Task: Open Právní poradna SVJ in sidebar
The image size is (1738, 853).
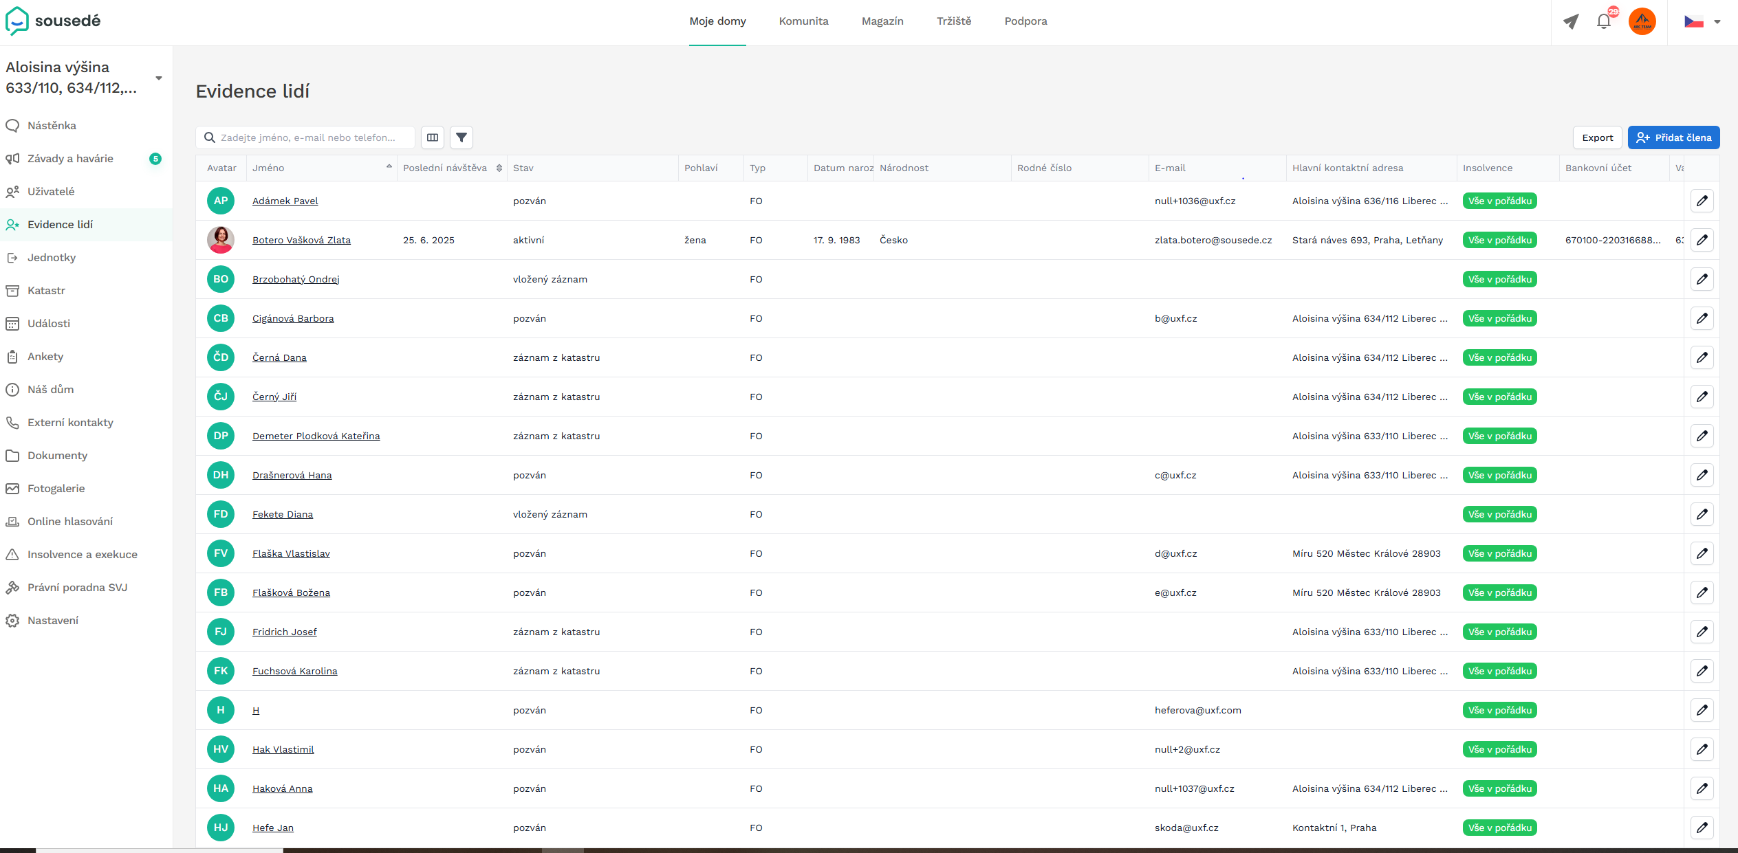Action: coord(86,588)
